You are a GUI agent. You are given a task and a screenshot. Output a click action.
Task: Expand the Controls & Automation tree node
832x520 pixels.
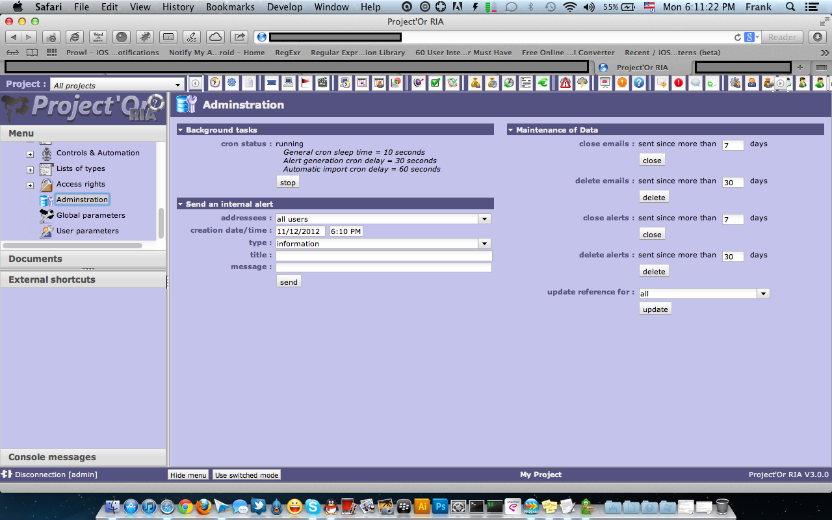click(x=30, y=154)
